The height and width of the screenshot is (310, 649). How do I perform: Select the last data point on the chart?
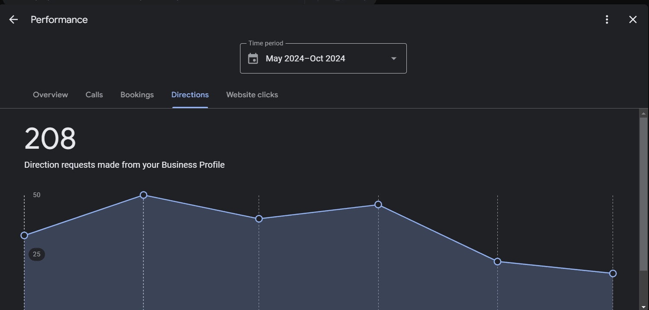pos(613,273)
